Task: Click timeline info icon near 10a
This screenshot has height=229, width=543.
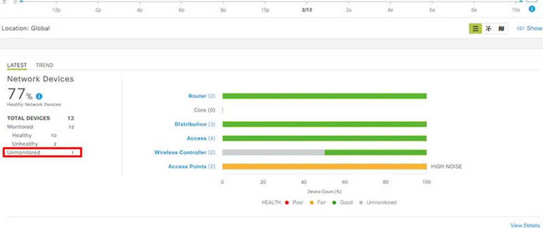Action: click(x=532, y=9)
